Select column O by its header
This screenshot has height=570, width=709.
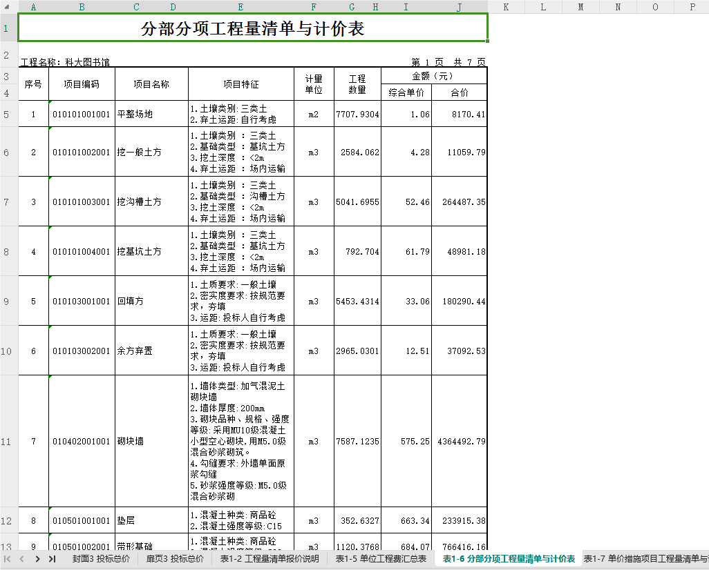655,7
